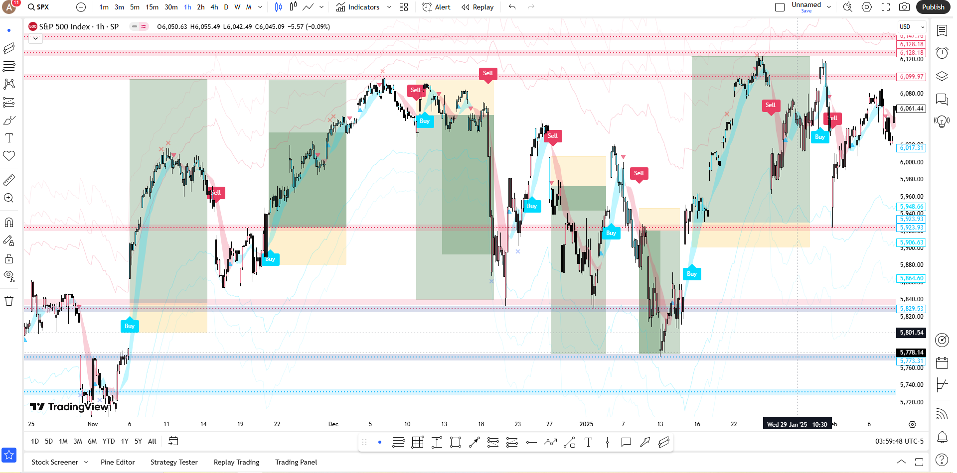The height and width of the screenshot is (473, 957).
Task: Select candles chart type icon
Action: point(278,7)
